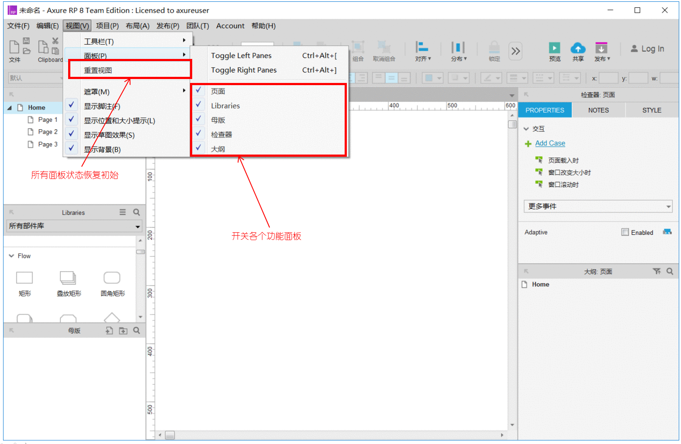
Task: Add a new master in 母版 panel
Action: pos(109,330)
